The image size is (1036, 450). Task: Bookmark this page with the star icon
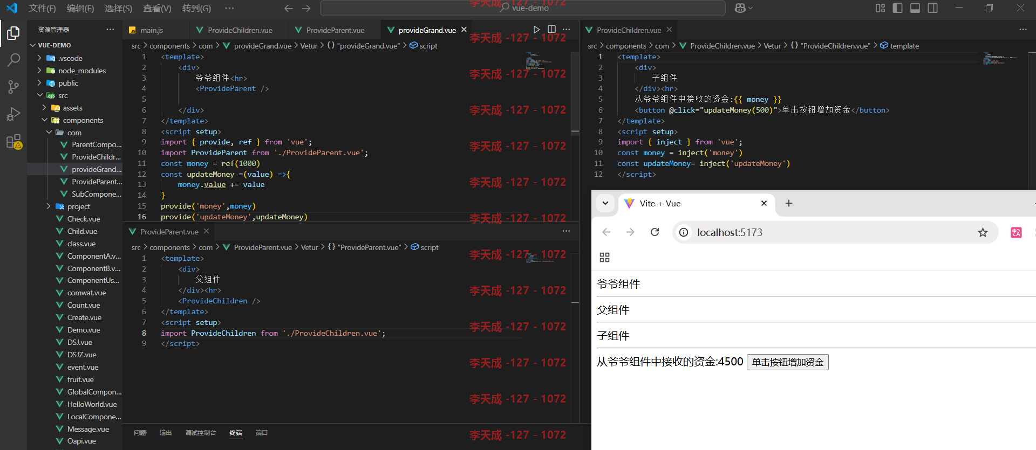pyautogui.click(x=983, y=232)
